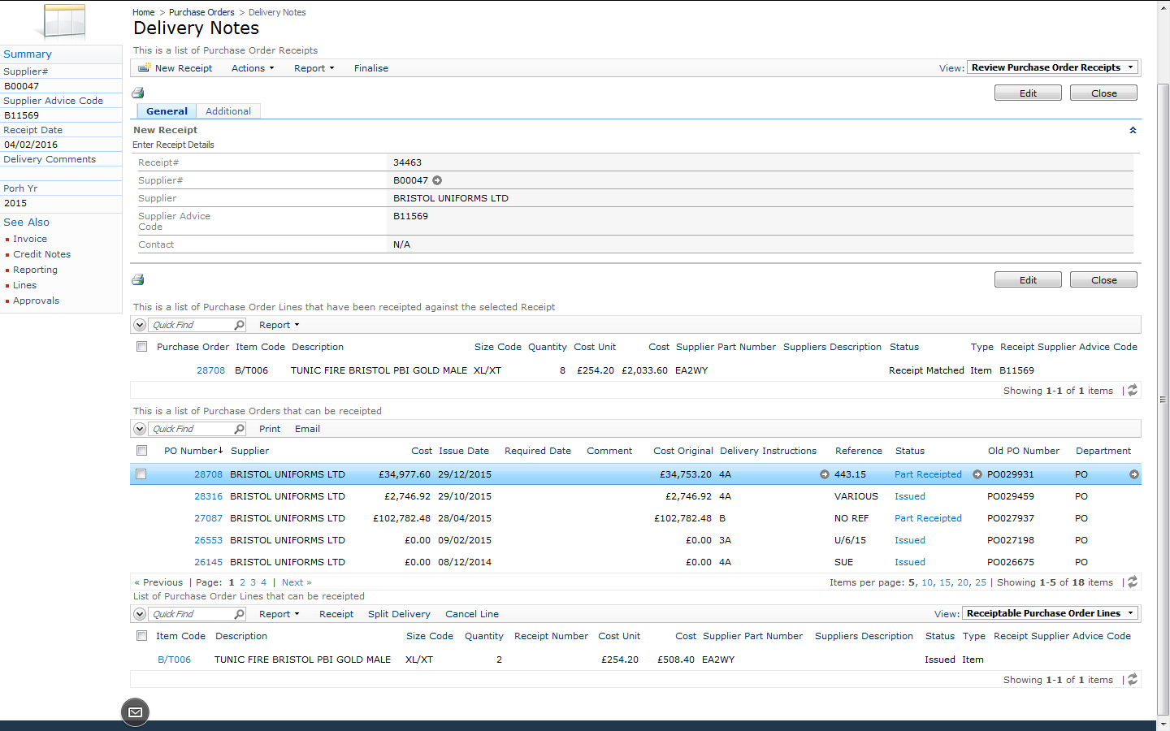
Task: Expand filter options for purchase orders Quick Find
Action: [x=140, y=429]
